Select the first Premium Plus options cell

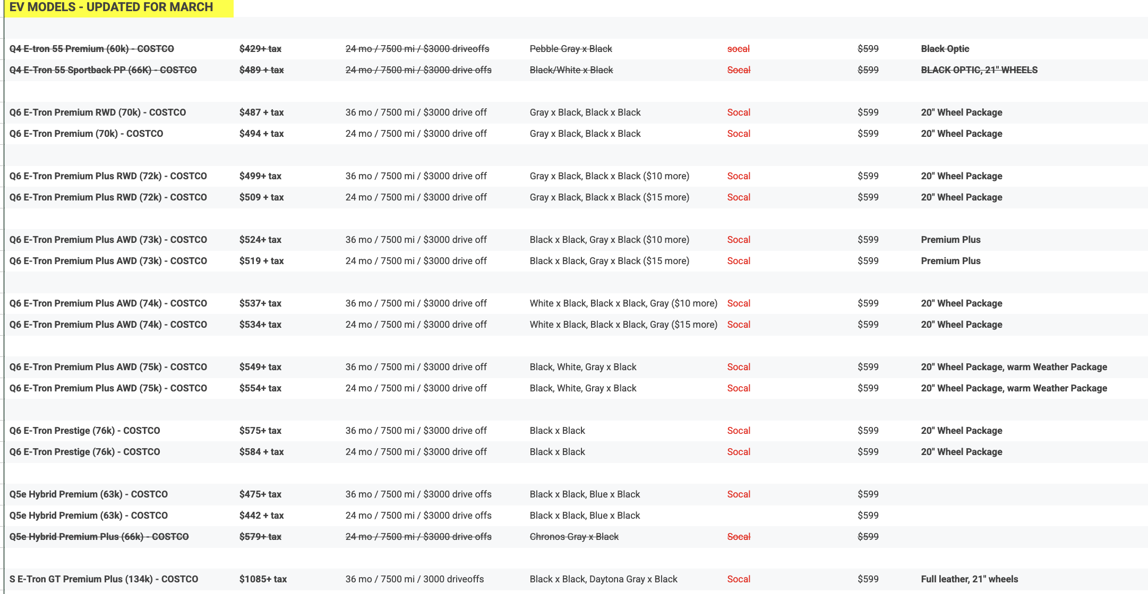951,240
